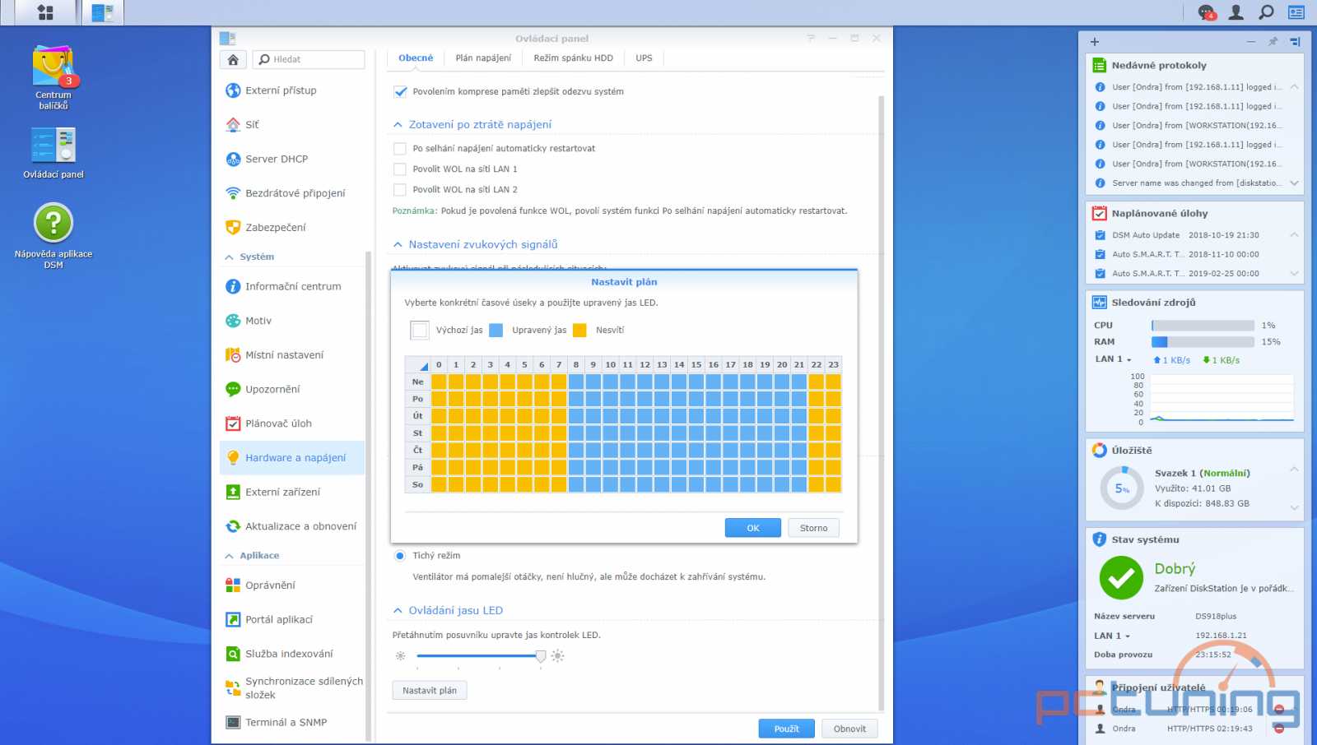
Task: Open Informační centrum in sidebar
Action: coord(292,286)
